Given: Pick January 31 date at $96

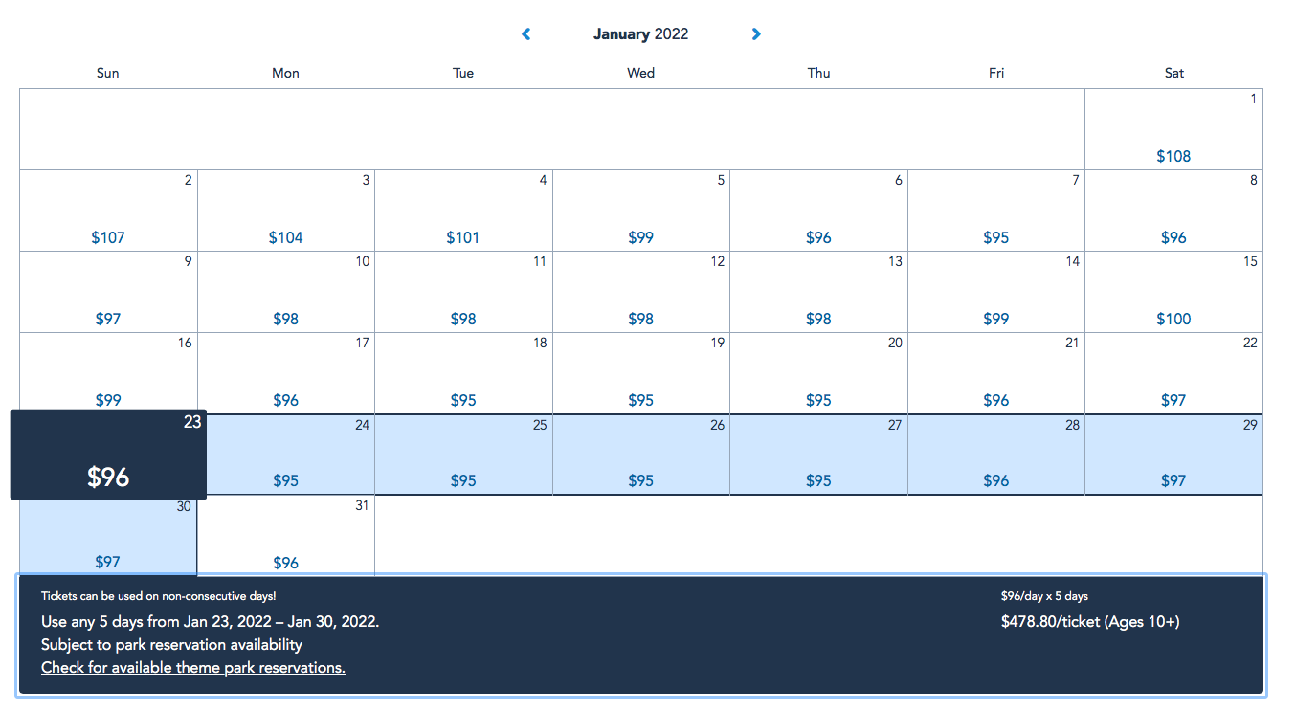Looking at the screenshot, I should pyautogui.click(x=286, y=537).
